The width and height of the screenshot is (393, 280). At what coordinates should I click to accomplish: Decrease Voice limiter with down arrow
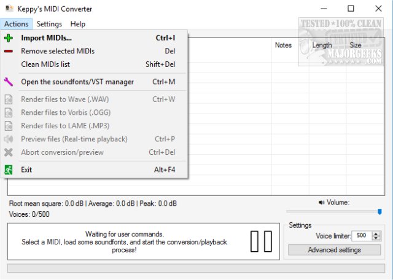(376, 238)
